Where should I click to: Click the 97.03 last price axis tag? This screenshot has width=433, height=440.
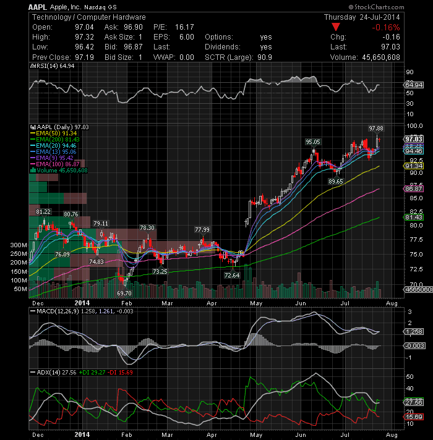tap(413, 139)
